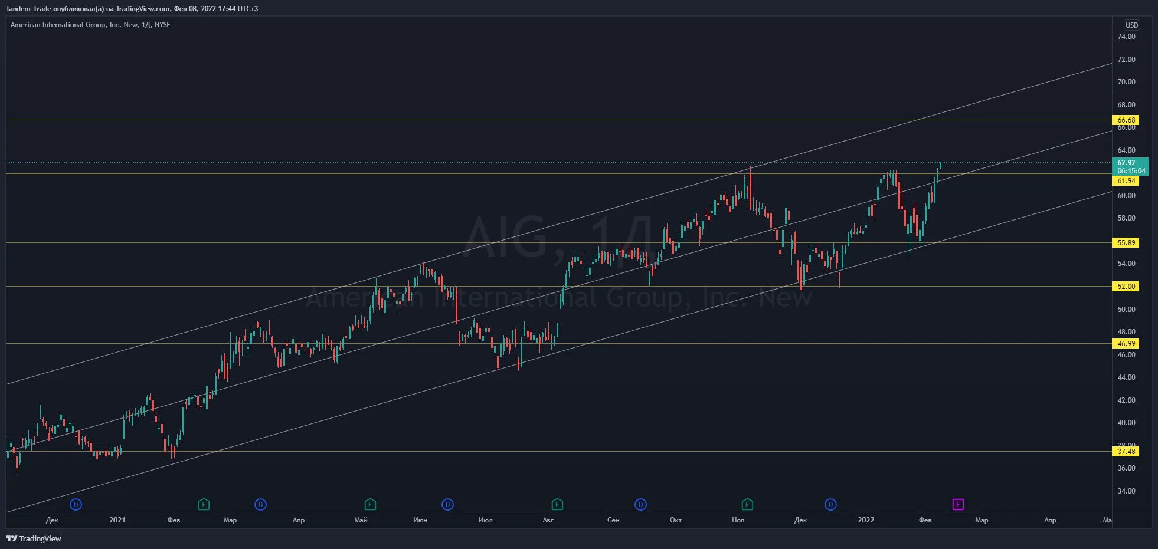Screen dimensions: 1158x549
Task: Click the dividend marker left of the 2021 label
Action: coord(76,504)
